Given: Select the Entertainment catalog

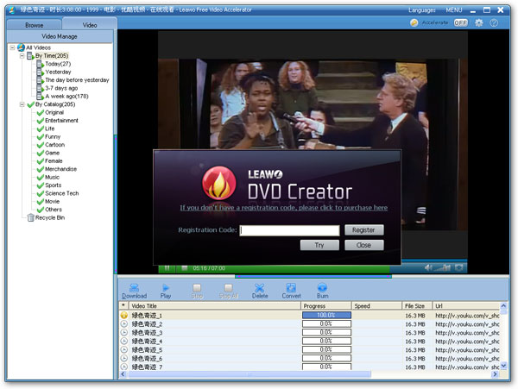Looking at the screenshot, I should [58, 121].
